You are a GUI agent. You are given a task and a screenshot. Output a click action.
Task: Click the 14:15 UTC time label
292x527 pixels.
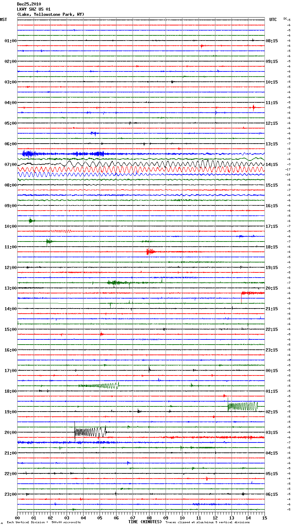[272, 165]
